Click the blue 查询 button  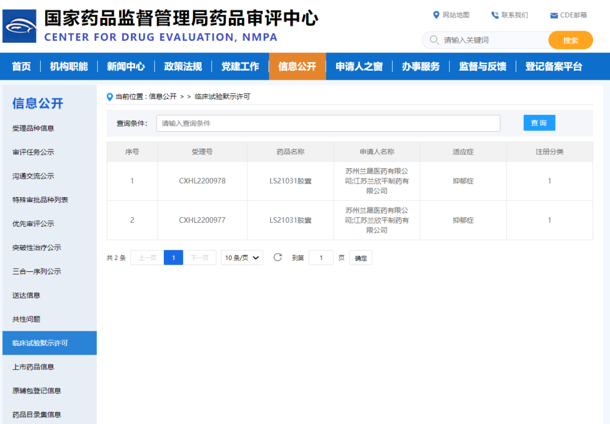point(539,122)
